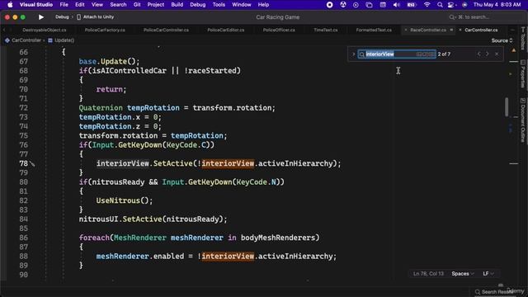Open the Git menu
Viewport: 528px width, 297px height.
[137, 5]
